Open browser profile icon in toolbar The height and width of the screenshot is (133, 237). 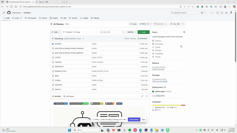click(x=225, y=7)
